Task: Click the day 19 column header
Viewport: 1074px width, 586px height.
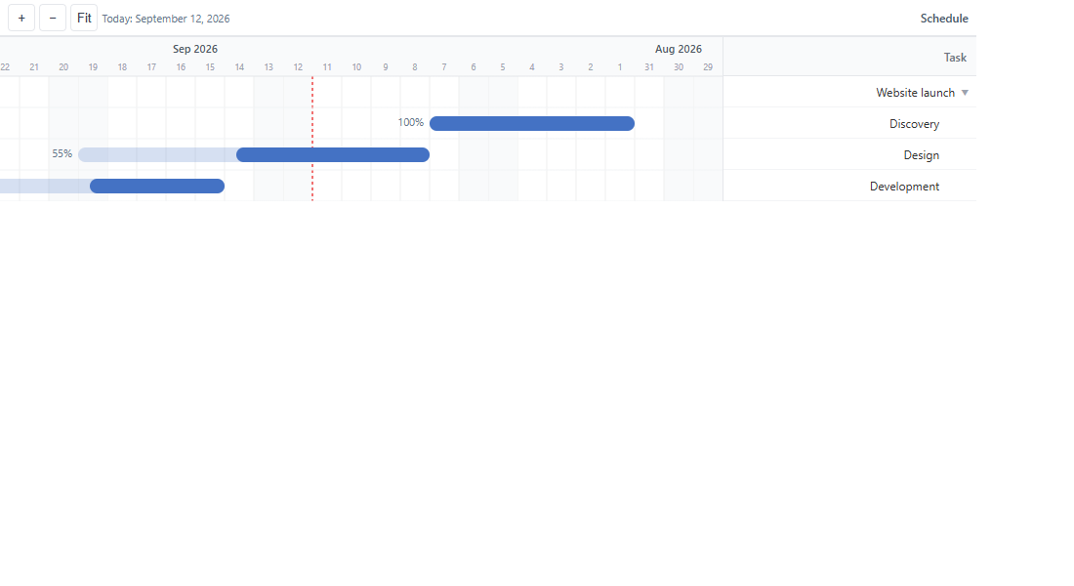Action: coord(93,67)
